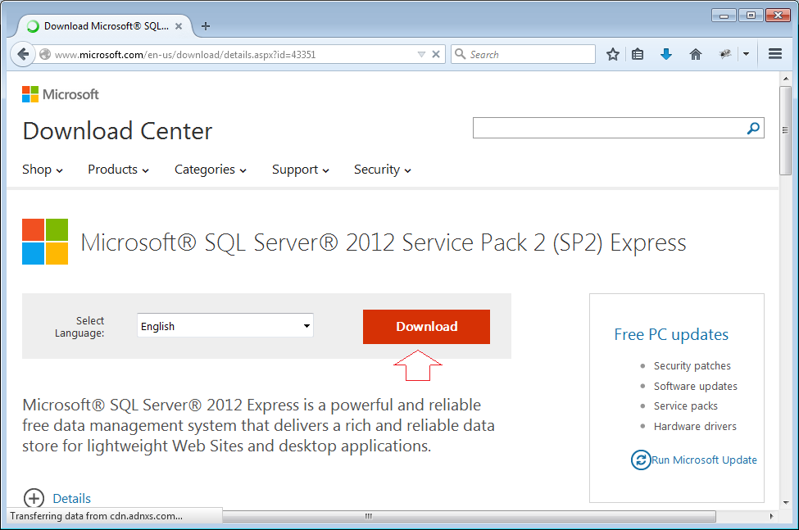This screenshot has width=799, height=530.
Task: Minimize the browser window
Action: click(724, 16)
